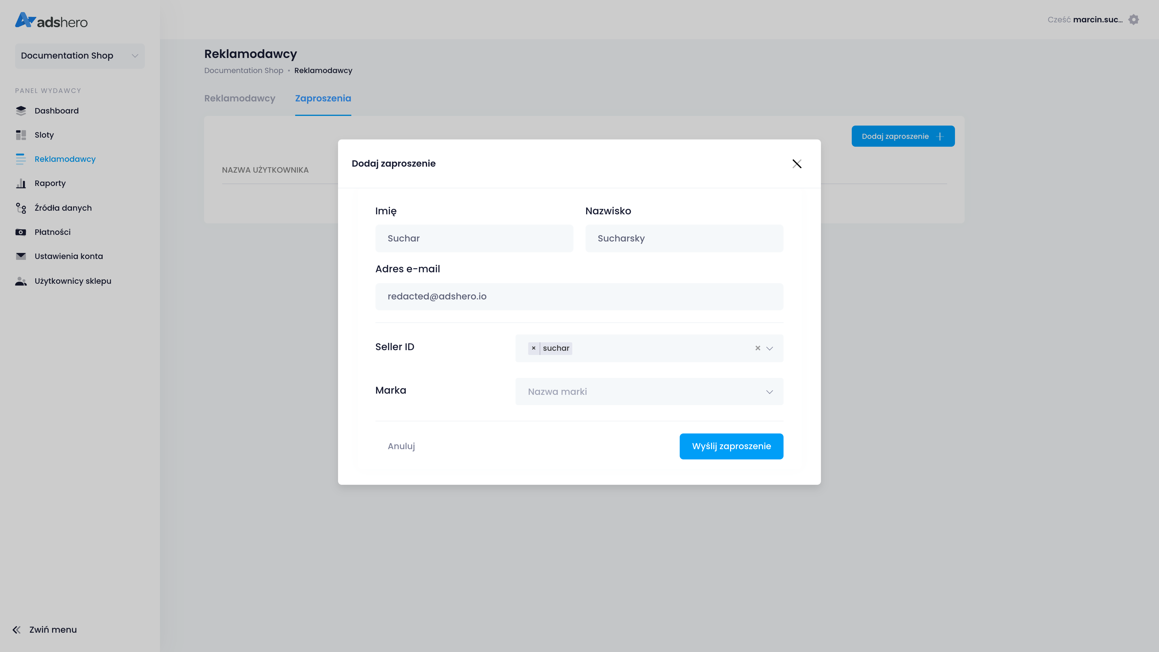Cancel the invitation with Anuluj
Screen dimensions: 1159x652
(401, 446)
